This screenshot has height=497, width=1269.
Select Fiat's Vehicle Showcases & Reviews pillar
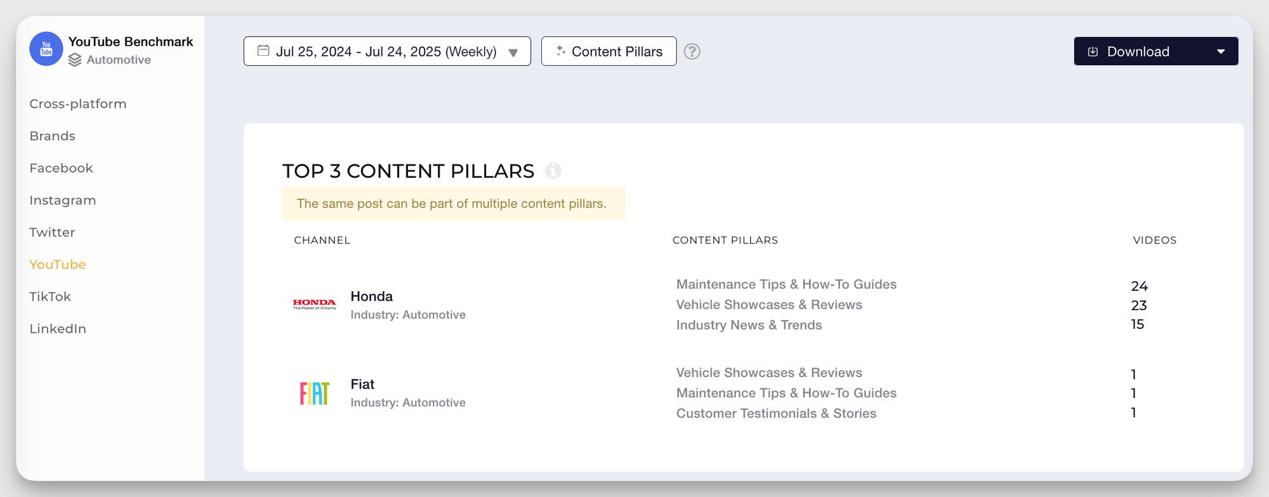[x=769, y=373]
